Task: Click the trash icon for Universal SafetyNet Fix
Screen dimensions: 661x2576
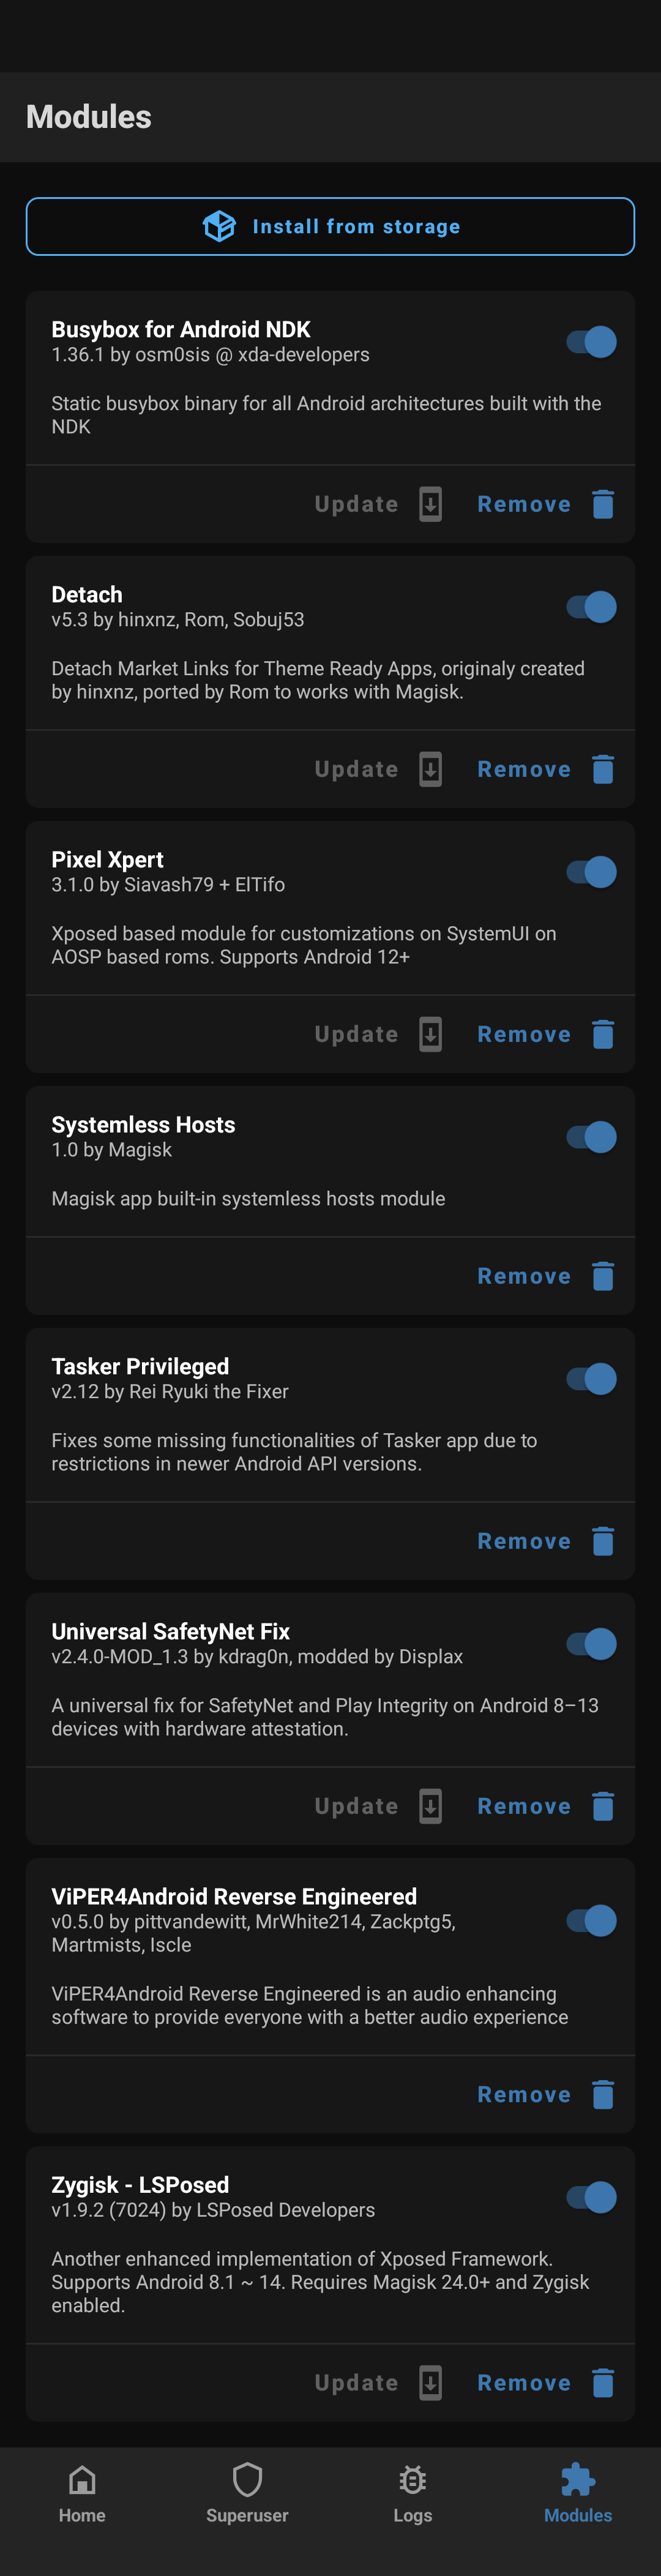Action: coord(603,1805)
